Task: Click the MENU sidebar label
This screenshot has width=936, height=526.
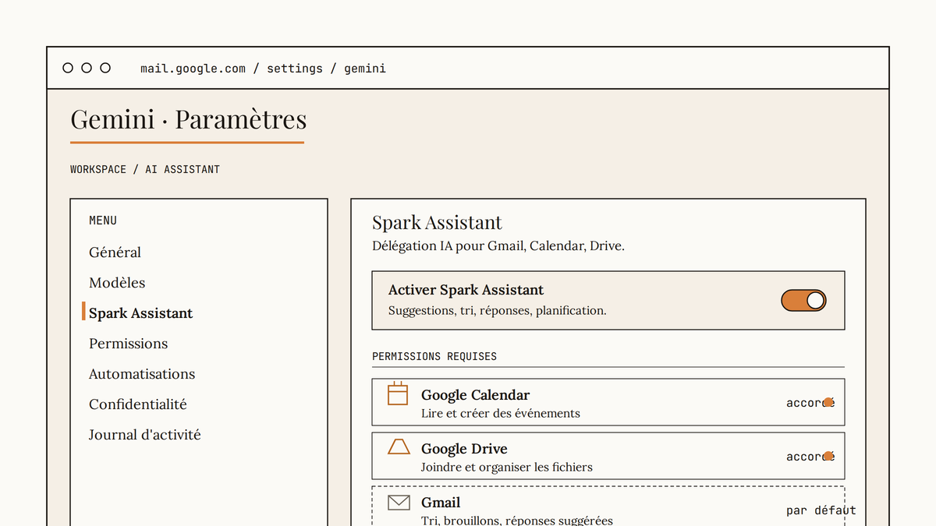Action: (103, 221)
